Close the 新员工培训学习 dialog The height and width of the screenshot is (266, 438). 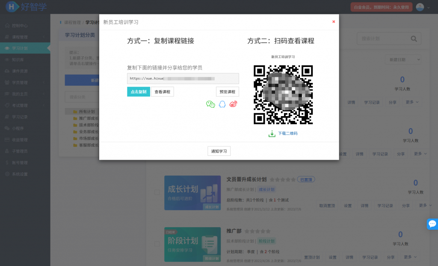pos(334,22)
